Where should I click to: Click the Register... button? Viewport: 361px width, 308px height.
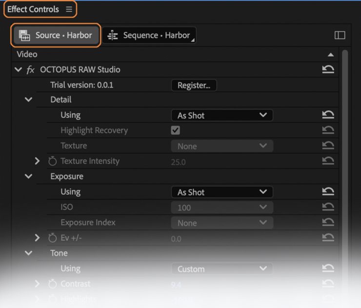point(194,85)
